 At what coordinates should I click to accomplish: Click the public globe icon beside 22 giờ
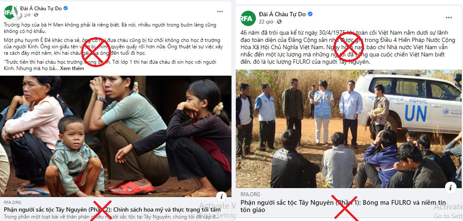(279, 22)
